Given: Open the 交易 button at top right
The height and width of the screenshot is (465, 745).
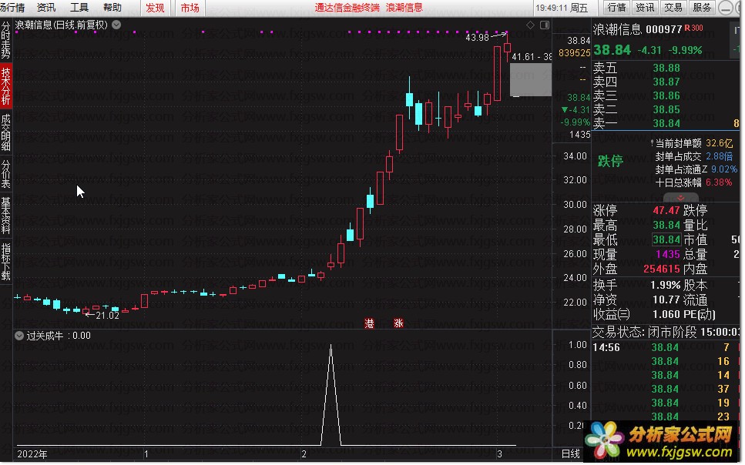Looking at the screenshot, I should (673, 8).
